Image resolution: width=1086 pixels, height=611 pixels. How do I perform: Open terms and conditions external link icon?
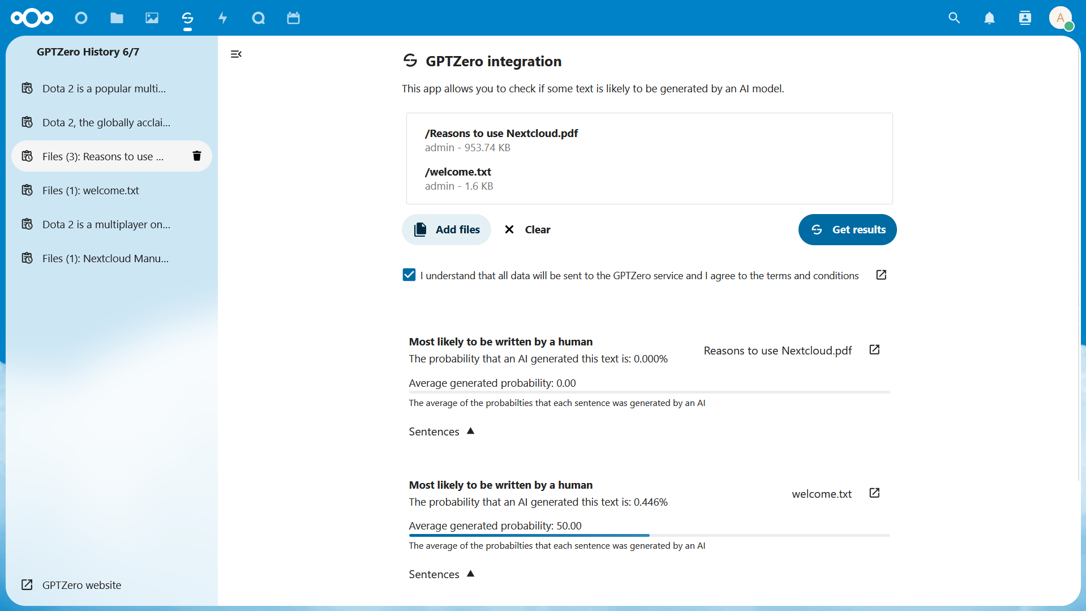881,275
